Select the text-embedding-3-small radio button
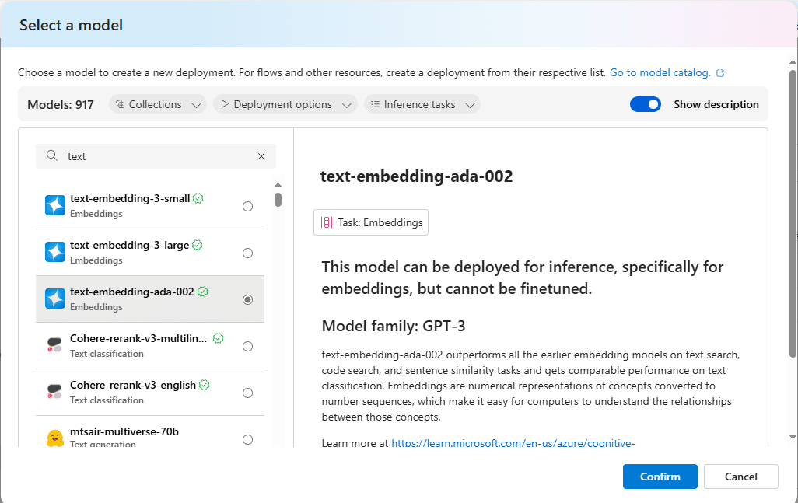 (x=247, y=206)
